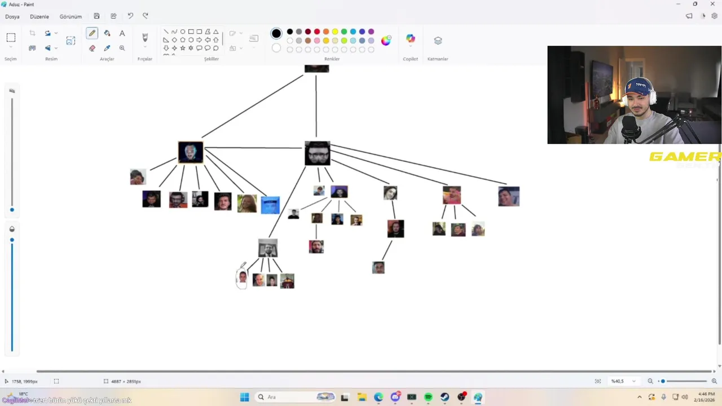Click the Rotate image icon

click(x=47, y=33)
